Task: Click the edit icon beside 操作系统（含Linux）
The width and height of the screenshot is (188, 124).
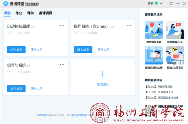Action: [112, 26]
